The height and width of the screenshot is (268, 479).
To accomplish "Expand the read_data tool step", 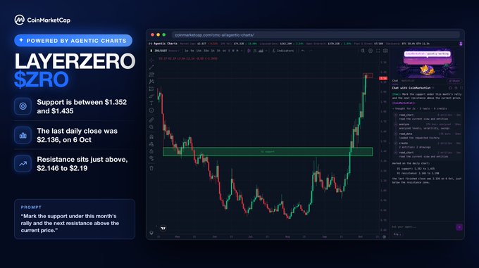I will tap(428, 136).
